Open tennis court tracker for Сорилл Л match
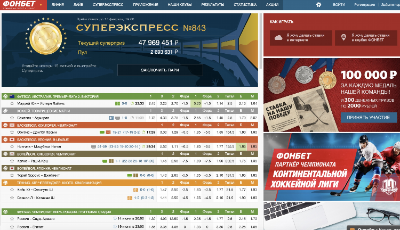 tap(130, 198)
